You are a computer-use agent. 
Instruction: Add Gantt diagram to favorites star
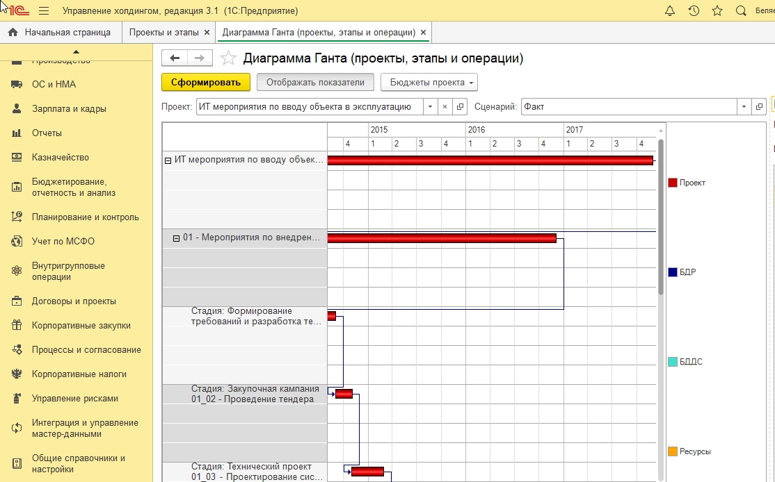coord(228,58)
